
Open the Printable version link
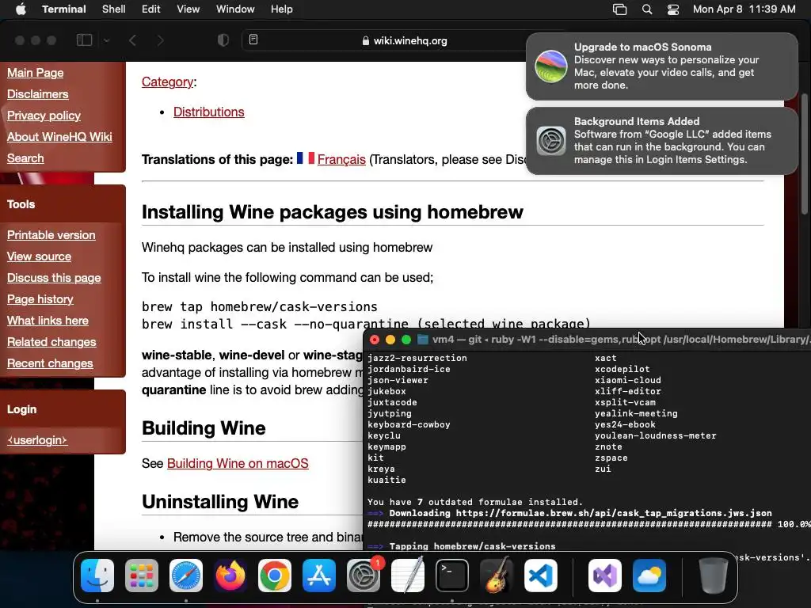pyautogui.click(x=51, y=235)
